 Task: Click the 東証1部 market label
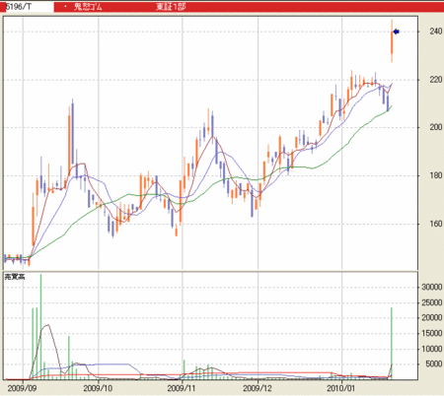tap(171, 7)
